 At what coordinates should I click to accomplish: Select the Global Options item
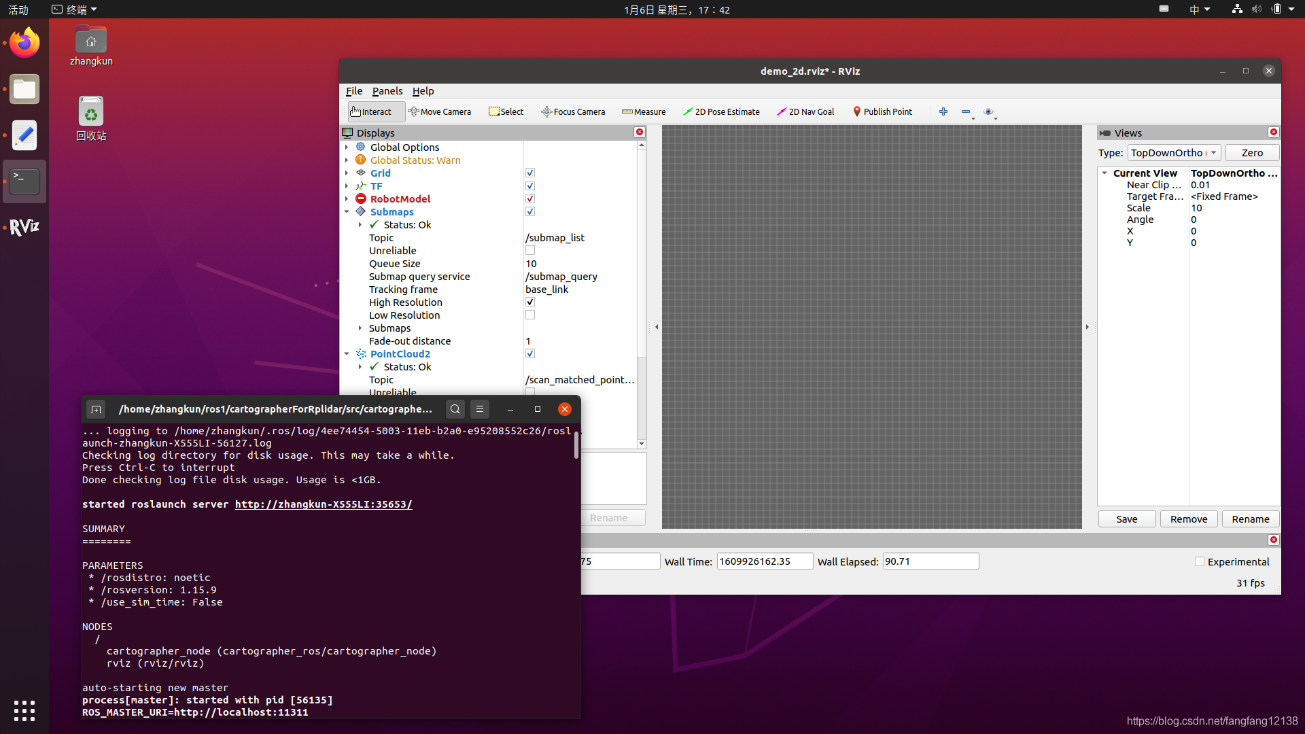click(405, 147)
